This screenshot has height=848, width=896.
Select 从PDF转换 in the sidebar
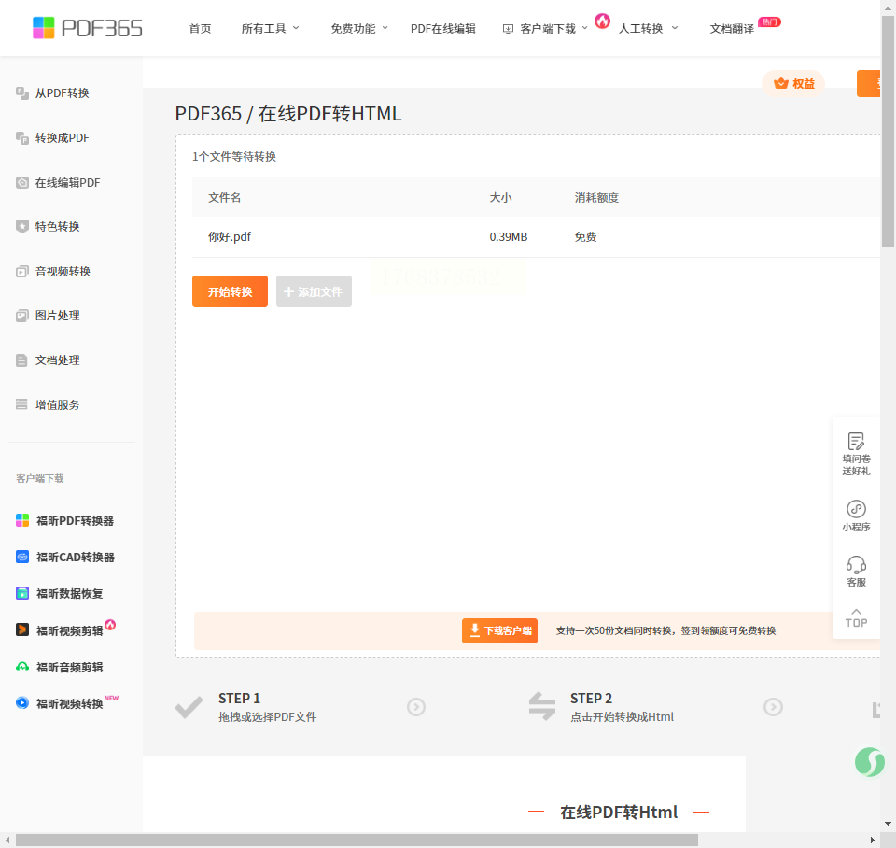63,93
